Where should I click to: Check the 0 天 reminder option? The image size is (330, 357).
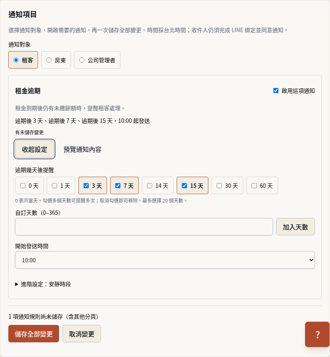point(29,185)
